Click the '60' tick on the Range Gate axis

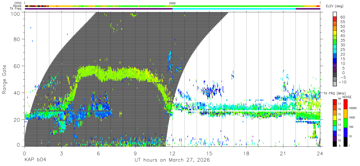(17, 66)
